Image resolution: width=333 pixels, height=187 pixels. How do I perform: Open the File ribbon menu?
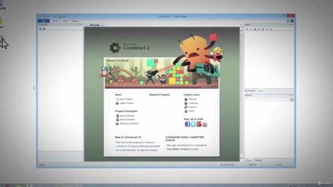point(44,21)
